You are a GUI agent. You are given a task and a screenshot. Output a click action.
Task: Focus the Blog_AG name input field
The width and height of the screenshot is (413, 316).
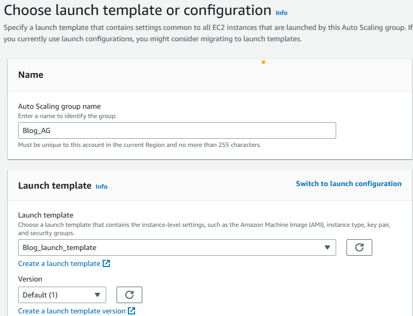pyautogui.click(x=177, y=130)
